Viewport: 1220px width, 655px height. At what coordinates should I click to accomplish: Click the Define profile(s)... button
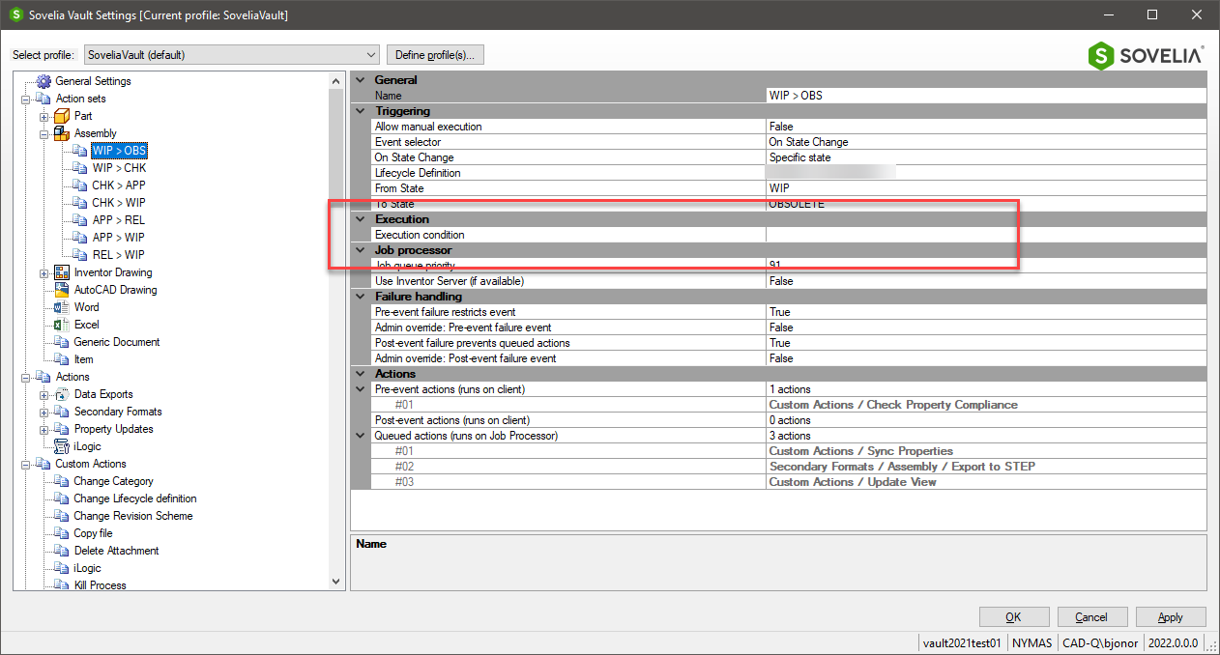(435, 55)
